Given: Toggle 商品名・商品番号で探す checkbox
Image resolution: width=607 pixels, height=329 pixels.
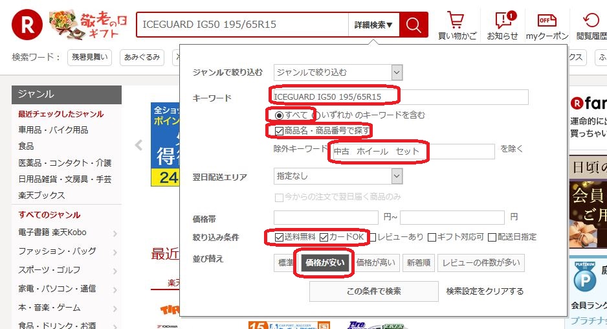Looking at the screenshot, I should pos(279,131).
